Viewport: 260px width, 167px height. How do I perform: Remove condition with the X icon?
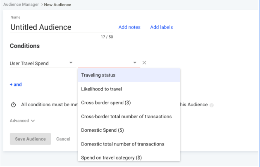pos(144,63)
